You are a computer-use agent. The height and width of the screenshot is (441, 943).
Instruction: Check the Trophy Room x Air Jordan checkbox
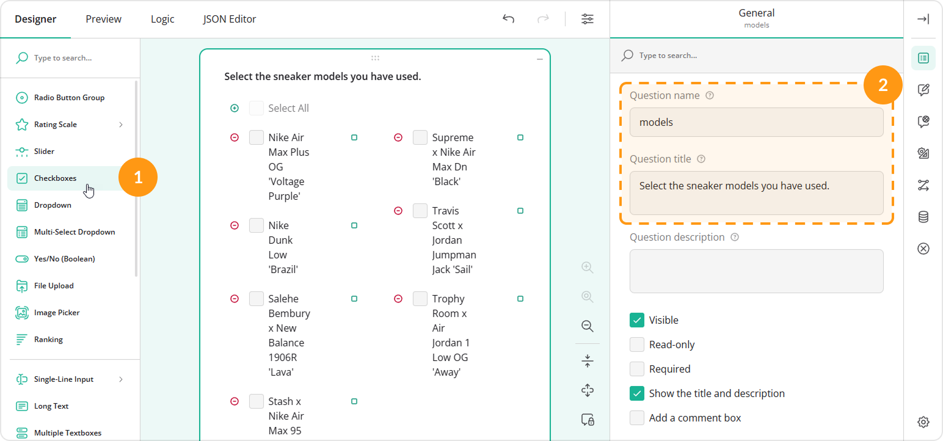[x=420, y=299]
